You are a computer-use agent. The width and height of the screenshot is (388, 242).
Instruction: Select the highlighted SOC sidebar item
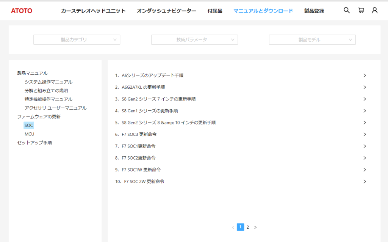[x=29, y=125]
